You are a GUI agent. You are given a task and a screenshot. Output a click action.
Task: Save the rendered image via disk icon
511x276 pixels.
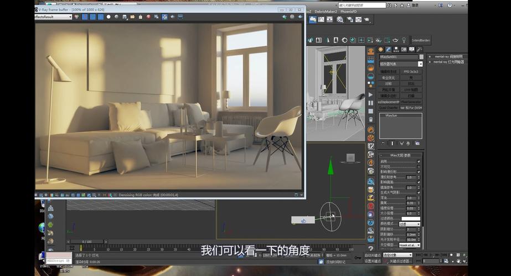(x=125, y=17)
